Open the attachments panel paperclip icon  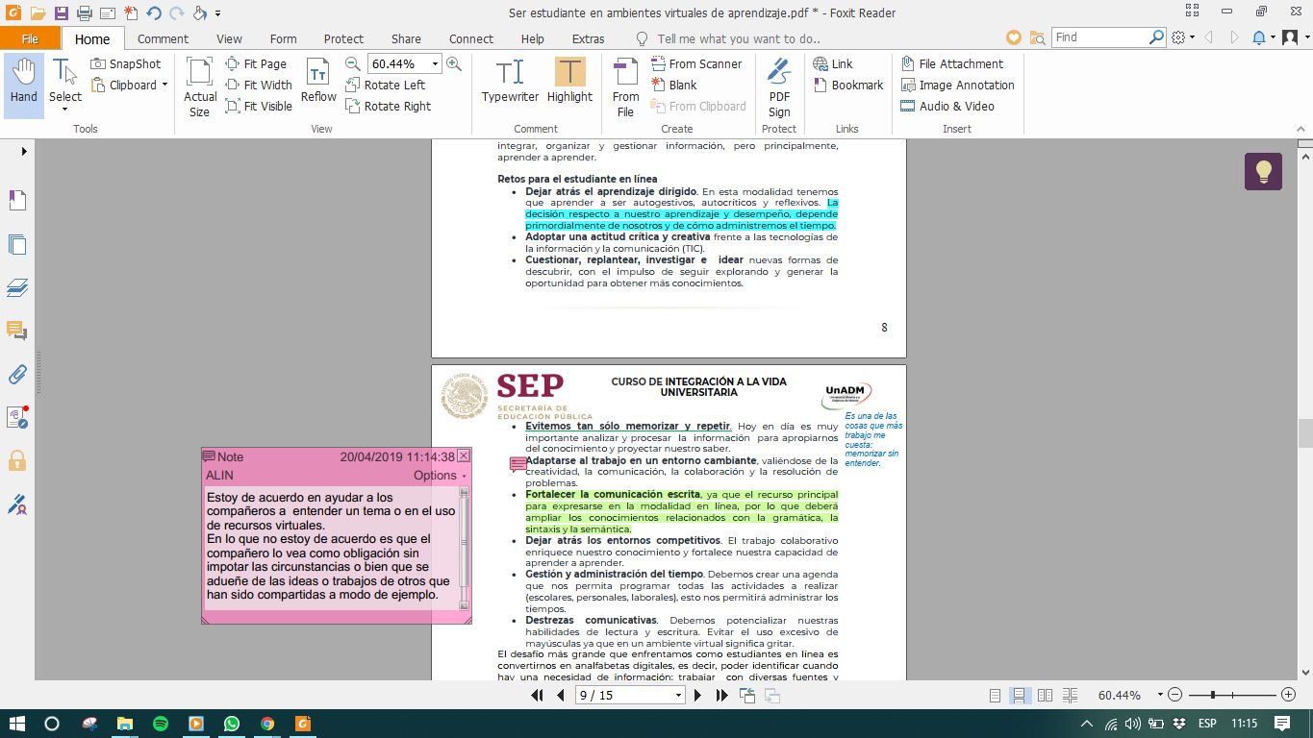[17, 374]
